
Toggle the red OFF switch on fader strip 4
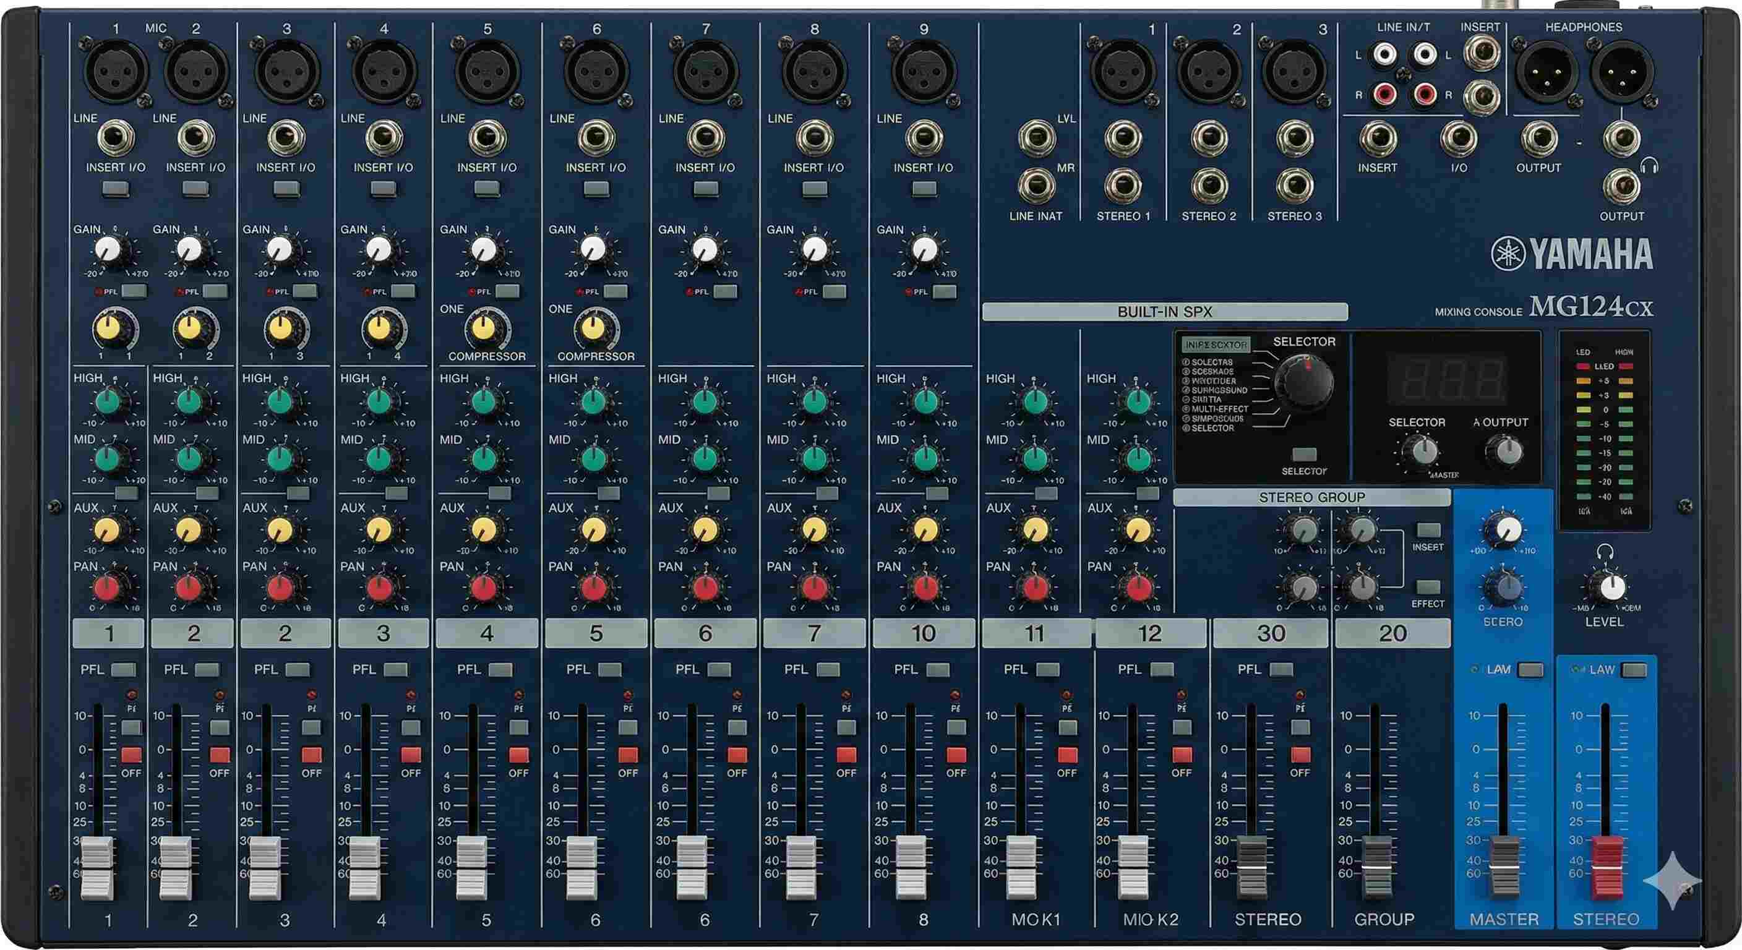pos(411,755)
